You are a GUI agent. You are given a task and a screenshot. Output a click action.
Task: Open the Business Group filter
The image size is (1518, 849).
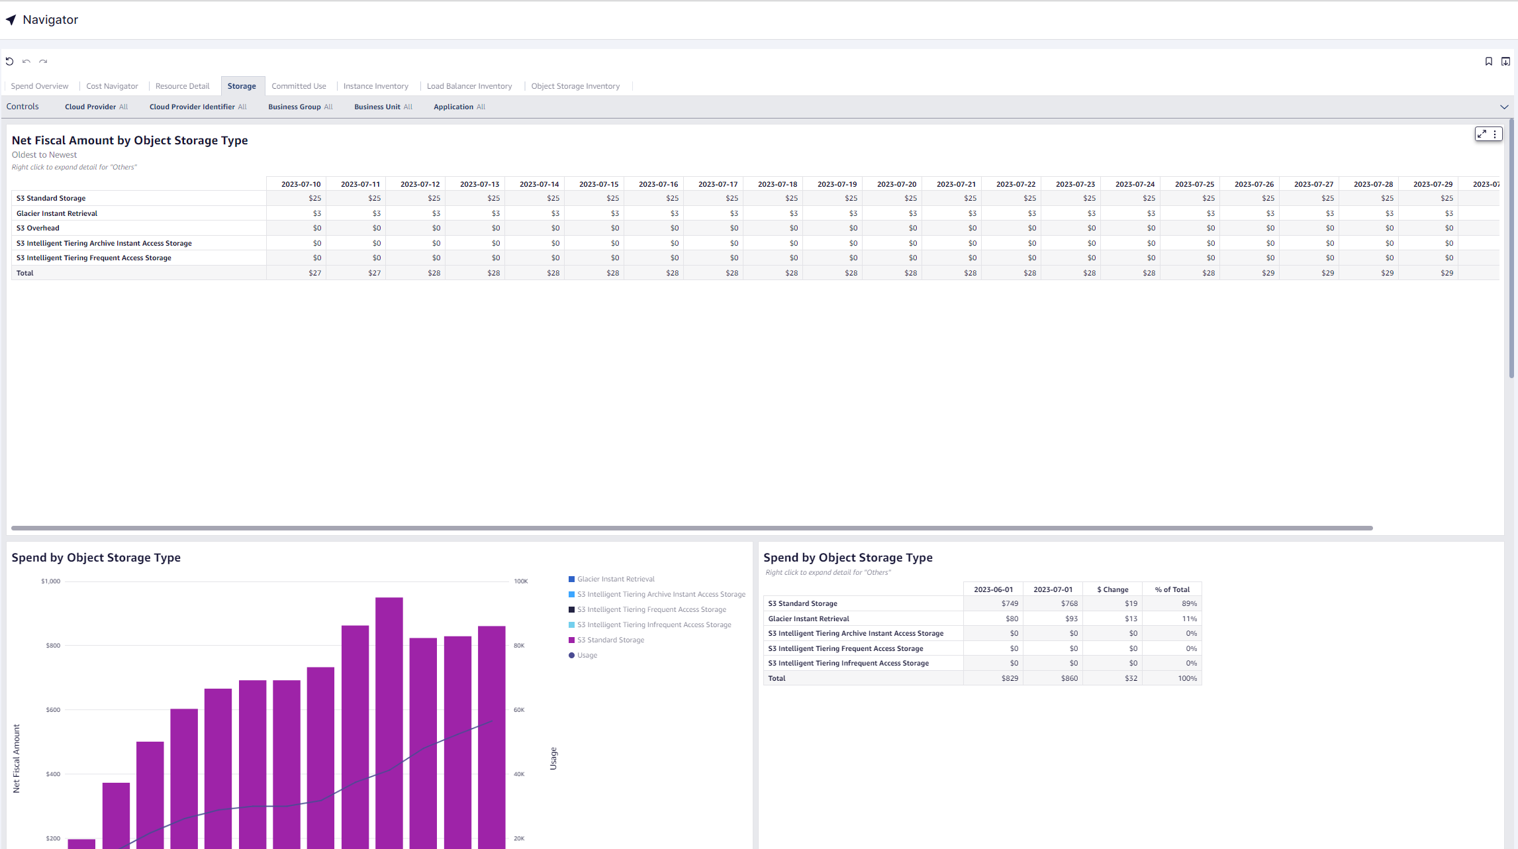point(301,107)
